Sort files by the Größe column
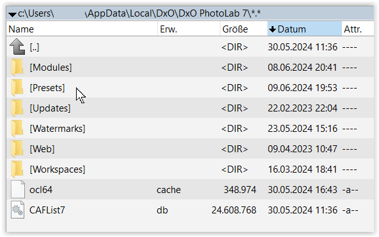 [x=244, y=29]
